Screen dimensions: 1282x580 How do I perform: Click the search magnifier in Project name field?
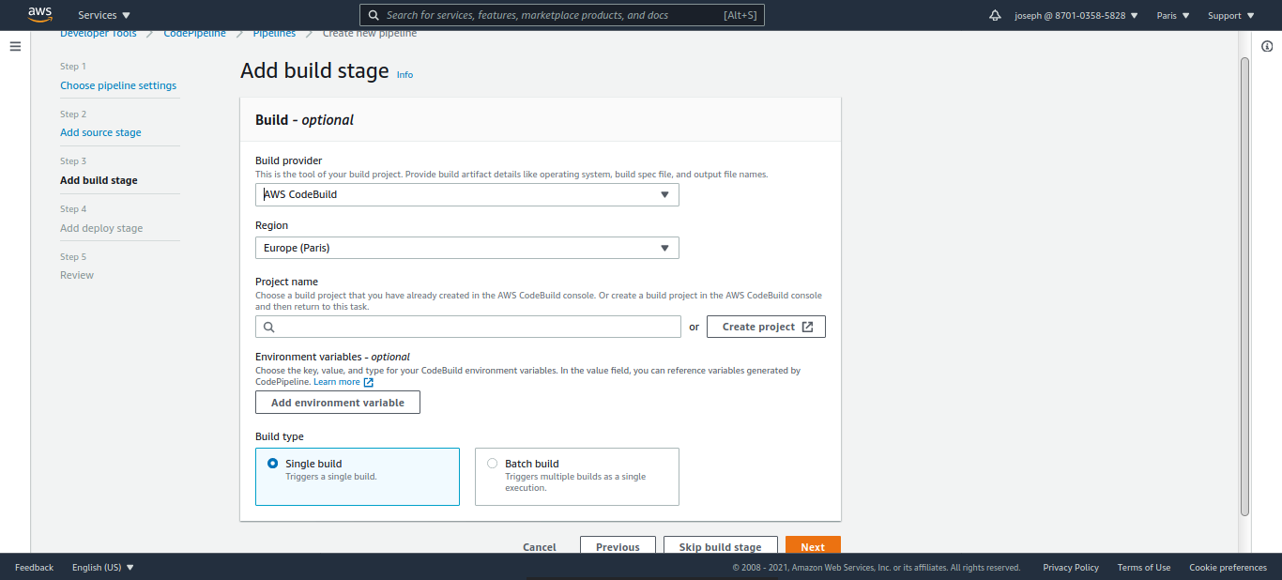coord(269,327)
